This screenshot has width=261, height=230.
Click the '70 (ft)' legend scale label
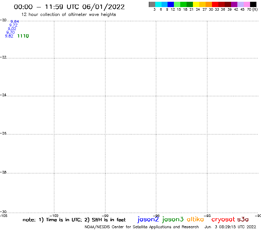[252, 10]
